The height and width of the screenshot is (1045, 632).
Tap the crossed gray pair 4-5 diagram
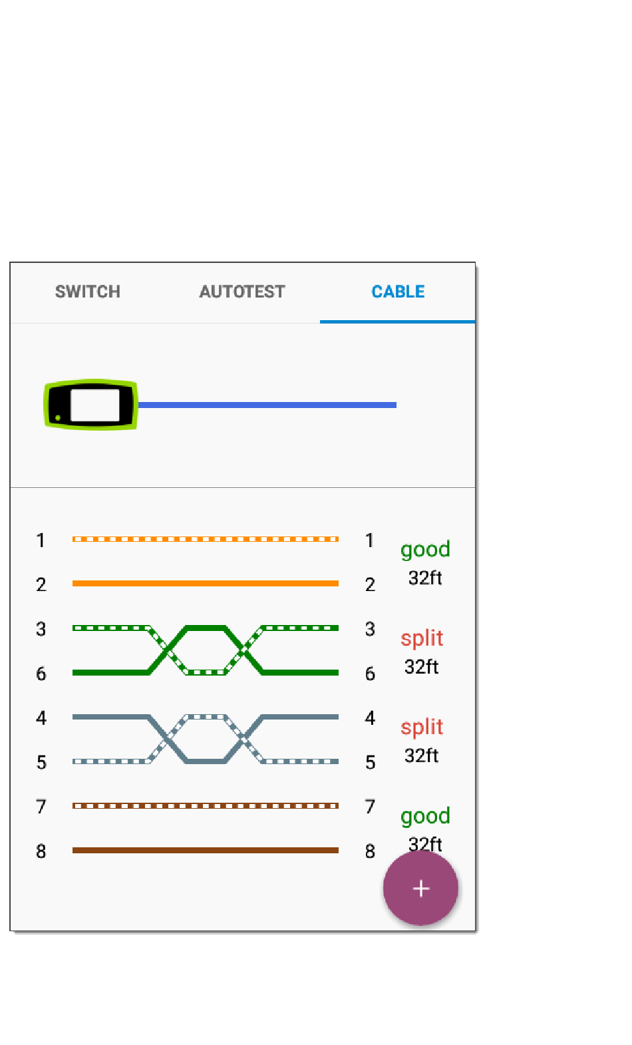pos(205,739)
